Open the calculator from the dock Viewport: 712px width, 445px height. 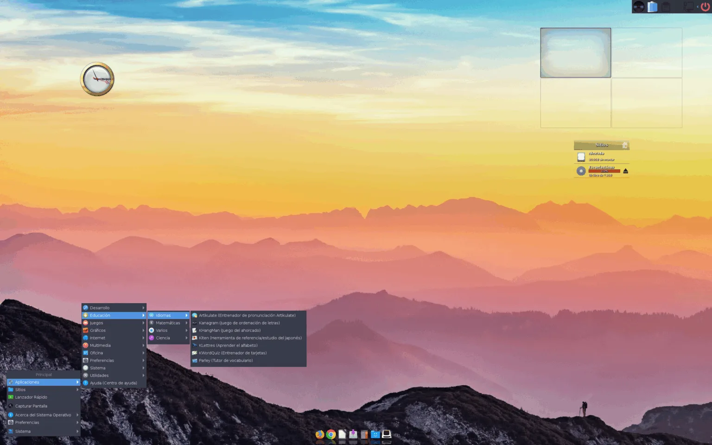tap(364, 434)
